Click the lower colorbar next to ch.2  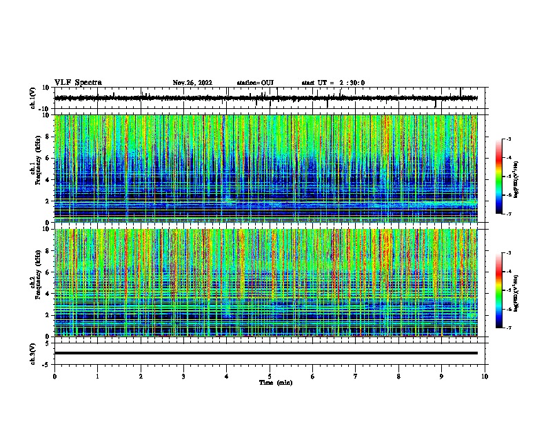coord(499,290)
